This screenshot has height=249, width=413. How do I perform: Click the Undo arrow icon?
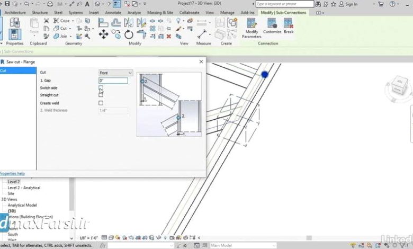(26, 4)
